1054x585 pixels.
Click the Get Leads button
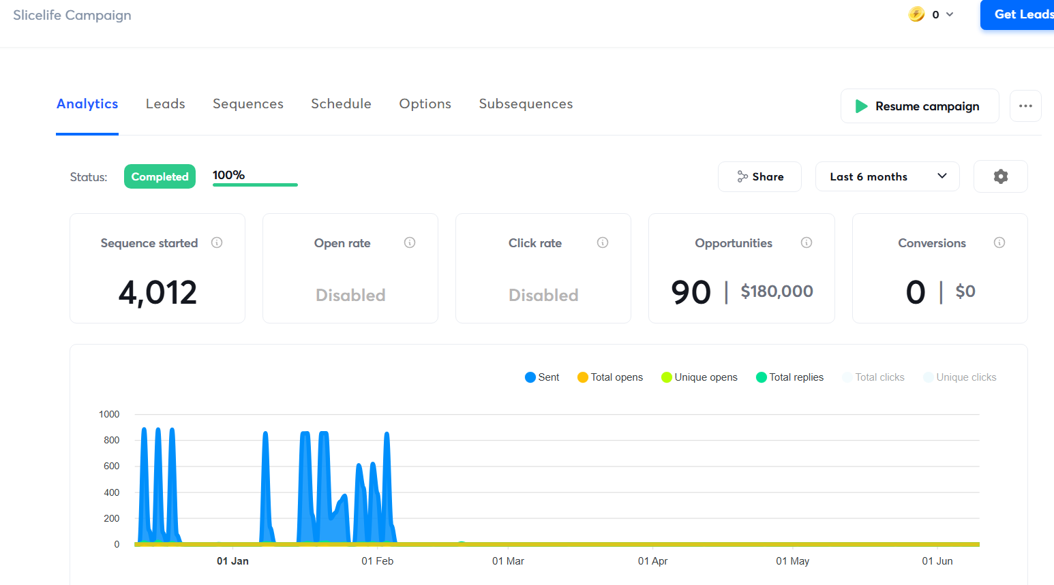pyautogui.click(x=1020, y=14)
